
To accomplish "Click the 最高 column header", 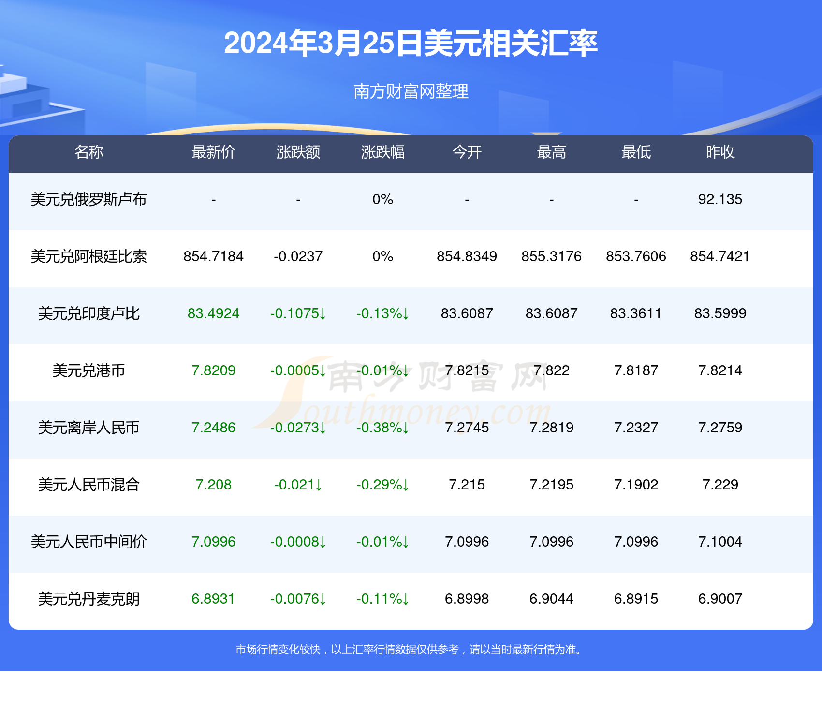I will pos(552,152).
